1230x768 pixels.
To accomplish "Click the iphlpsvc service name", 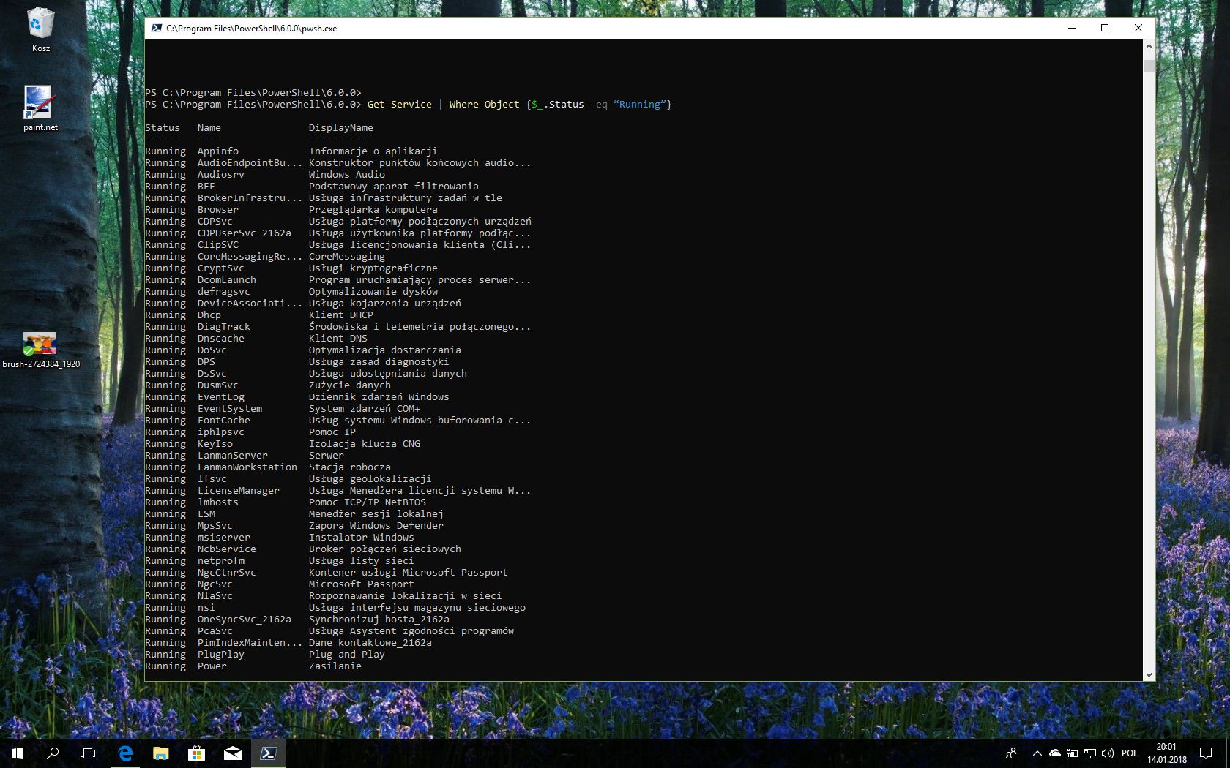I will tap(221, 432).
